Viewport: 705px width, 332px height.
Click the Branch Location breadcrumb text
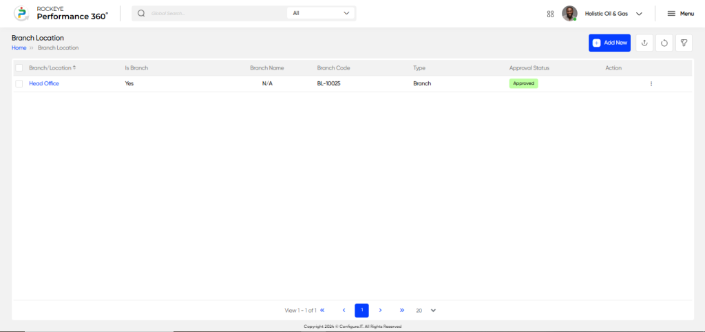(58, 48)
